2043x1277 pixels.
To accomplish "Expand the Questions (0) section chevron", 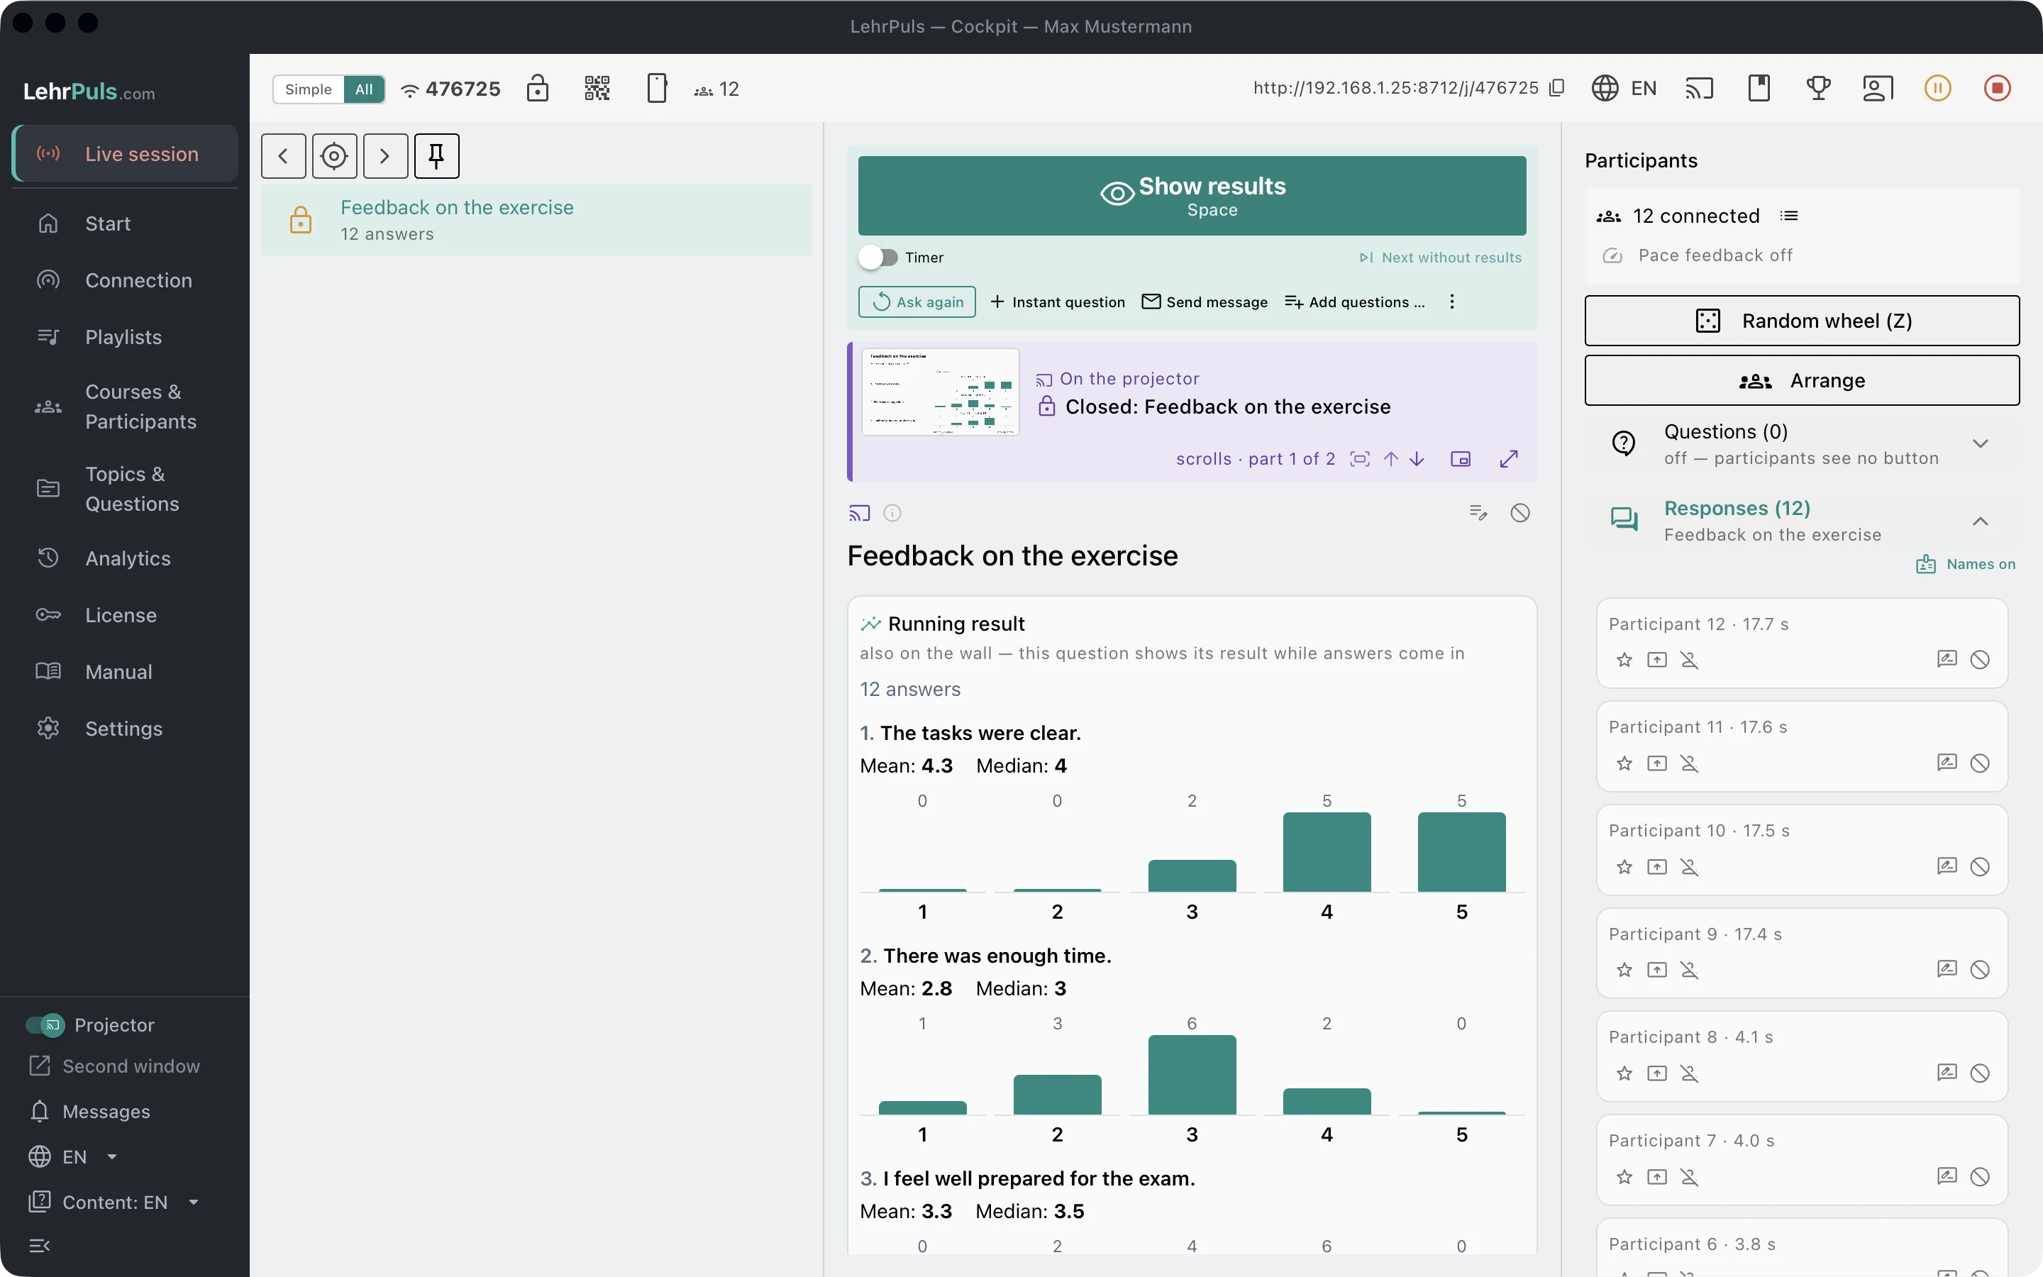I will pyautogui.click(x=1981, y=443).
